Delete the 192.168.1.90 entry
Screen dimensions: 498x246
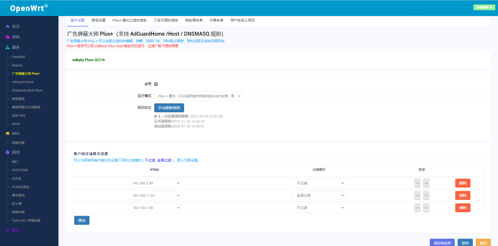pos(463,208)
